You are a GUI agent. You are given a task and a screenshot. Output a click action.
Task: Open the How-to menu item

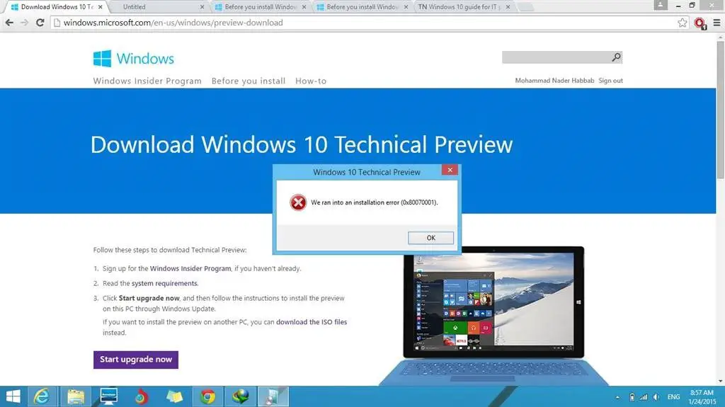click(x=311, y=81)
